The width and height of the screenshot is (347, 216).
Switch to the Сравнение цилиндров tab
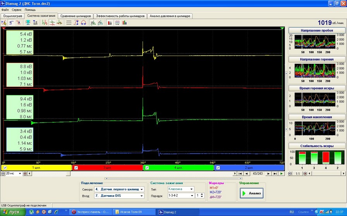coord(76,16)
